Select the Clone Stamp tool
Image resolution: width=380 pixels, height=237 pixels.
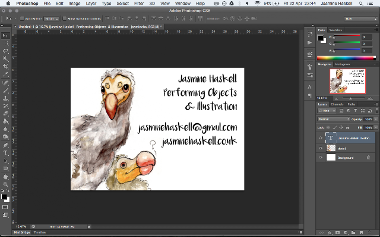(x=5, y=98)
